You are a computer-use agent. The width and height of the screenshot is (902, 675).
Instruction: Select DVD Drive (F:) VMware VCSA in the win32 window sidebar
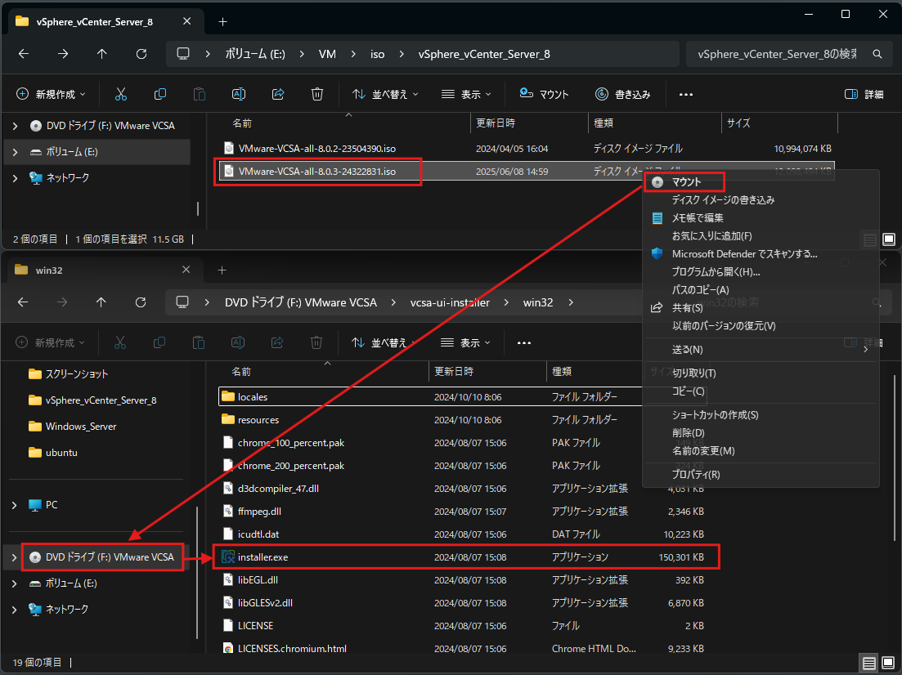104,557
